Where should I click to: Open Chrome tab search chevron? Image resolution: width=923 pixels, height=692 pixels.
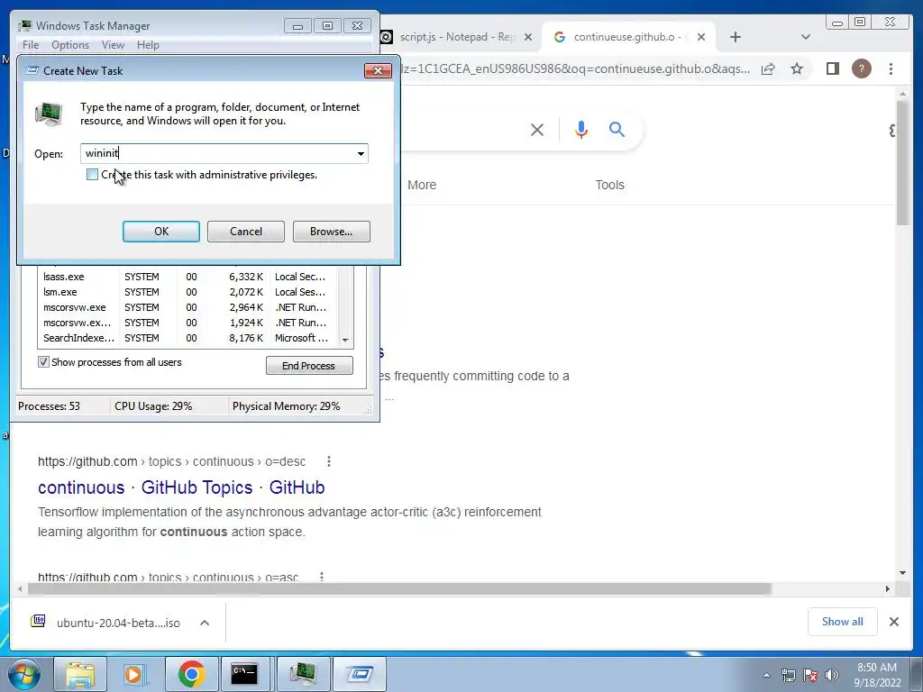pyautogui.click(x=805, y=37)
